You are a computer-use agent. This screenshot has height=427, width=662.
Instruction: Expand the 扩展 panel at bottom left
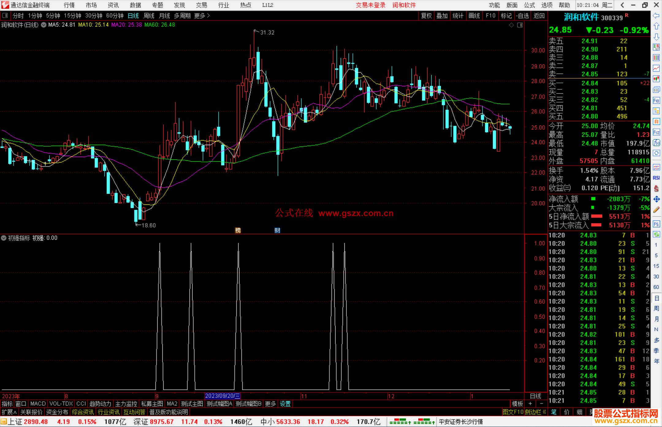pos(9,412)
